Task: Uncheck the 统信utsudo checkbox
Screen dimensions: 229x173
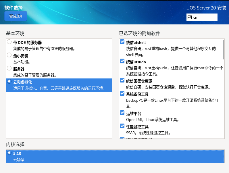Action: click(122, 61)
